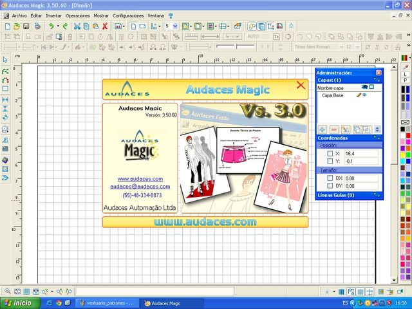Toggle the X position checkbox
412x309 pixels.
(330, 153)
